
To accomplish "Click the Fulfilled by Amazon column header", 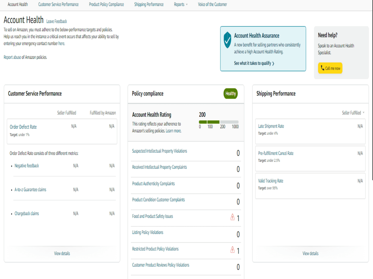I will (x=103, y=113).
